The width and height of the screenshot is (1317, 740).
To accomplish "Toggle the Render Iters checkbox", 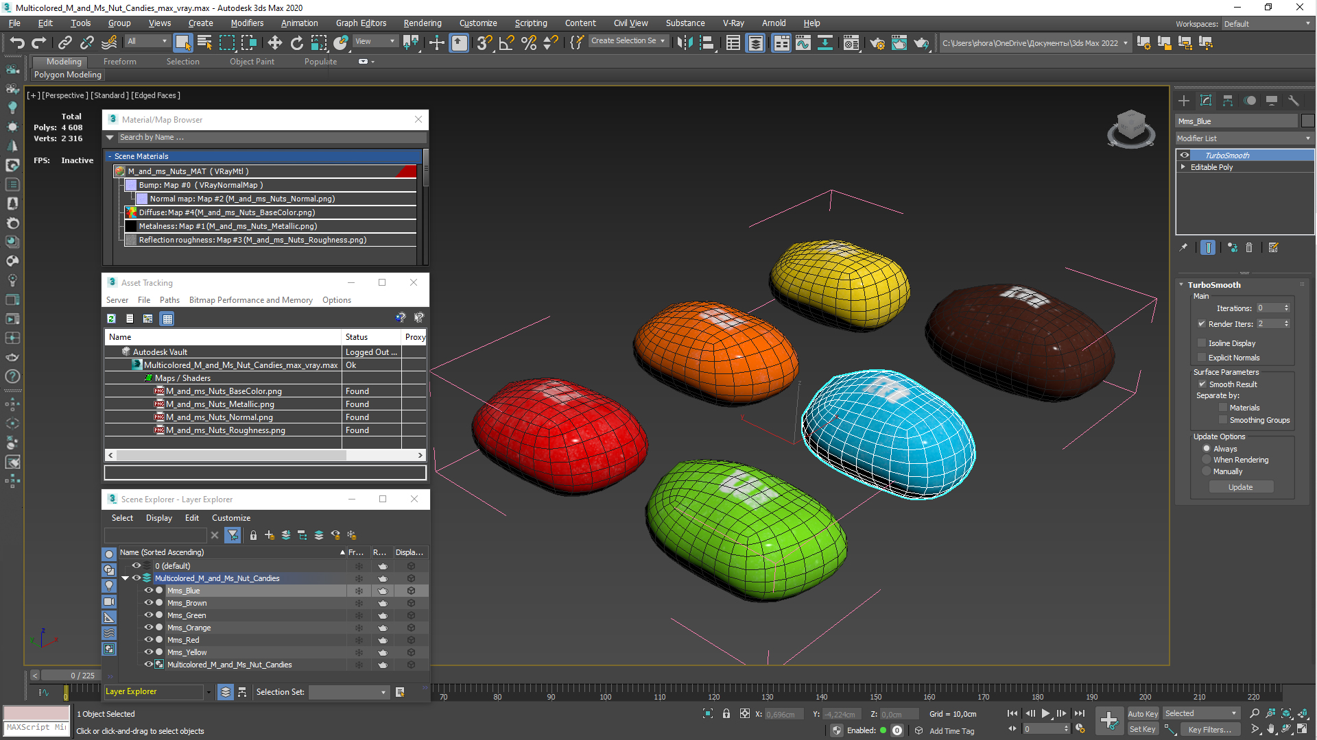I will pos(1202,324).
